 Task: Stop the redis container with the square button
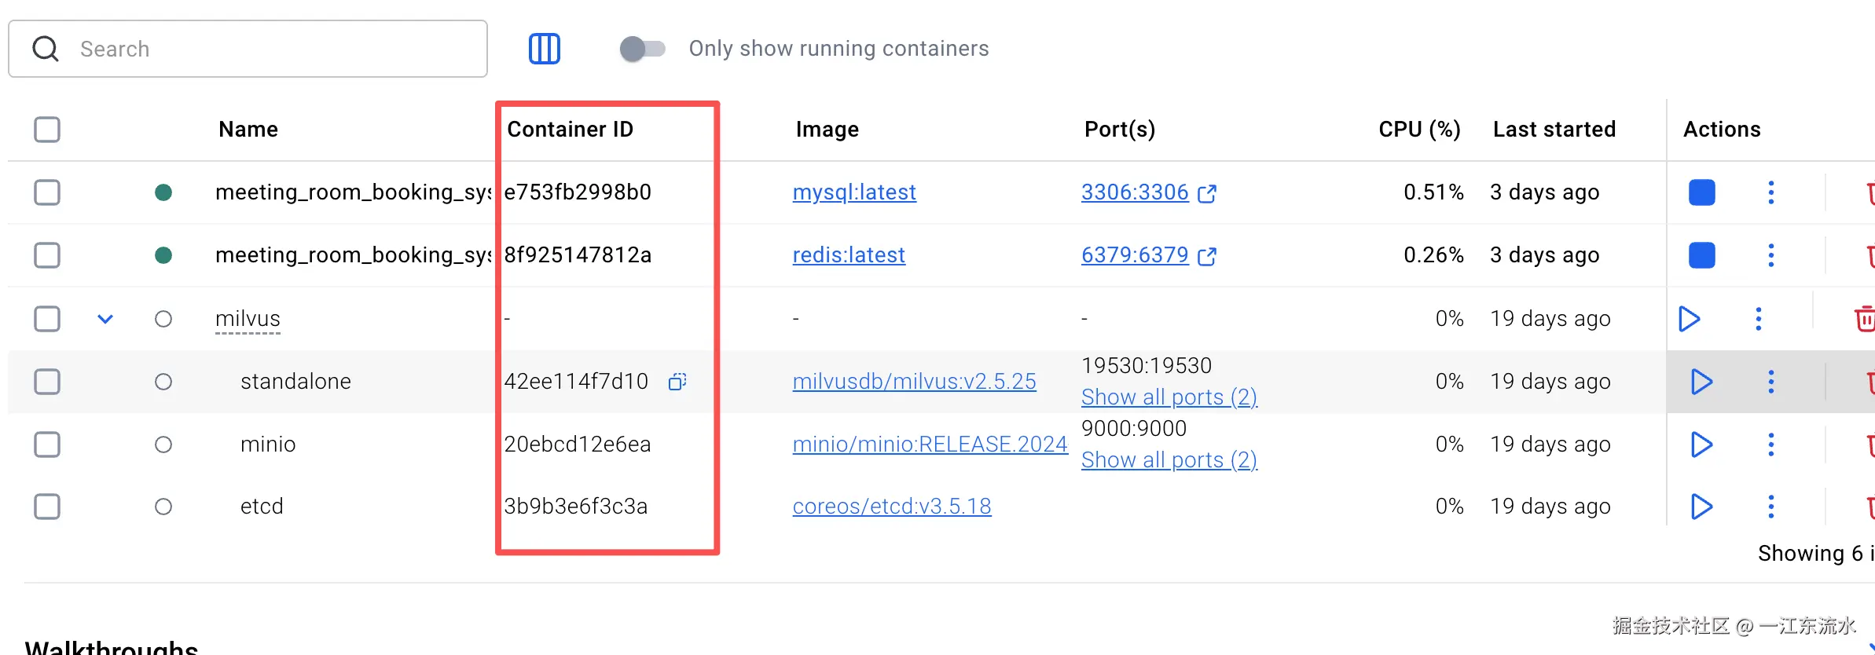[x=1701, y=255]
